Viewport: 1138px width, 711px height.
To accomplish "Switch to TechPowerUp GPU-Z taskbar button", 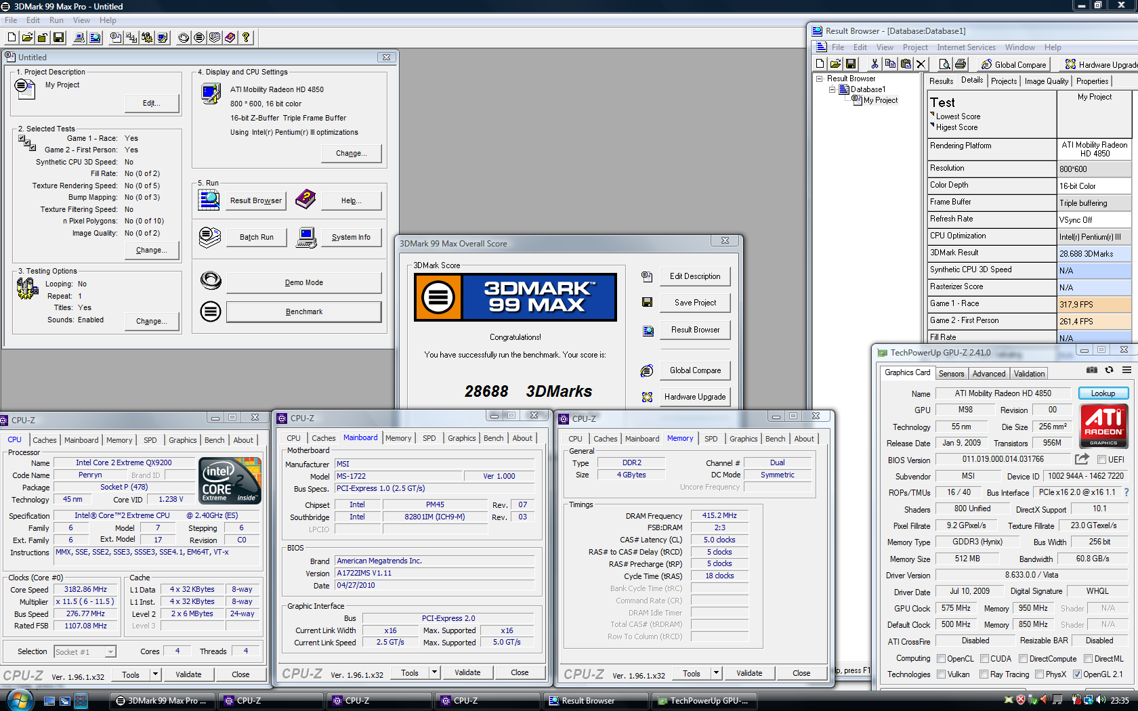I will [x=704, y=701].
